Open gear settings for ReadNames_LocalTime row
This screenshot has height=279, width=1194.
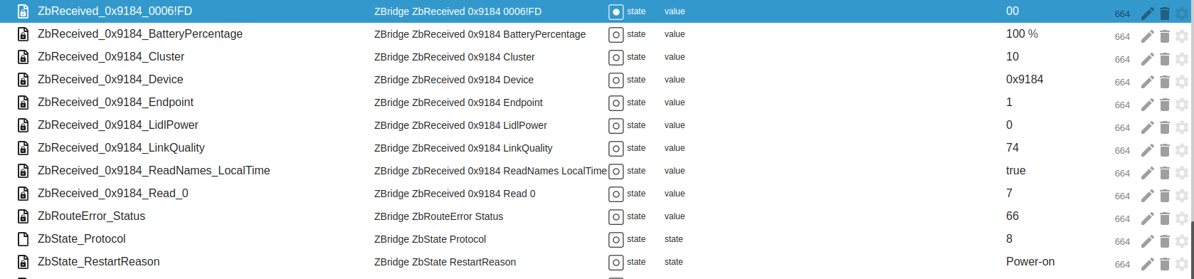1182,173
